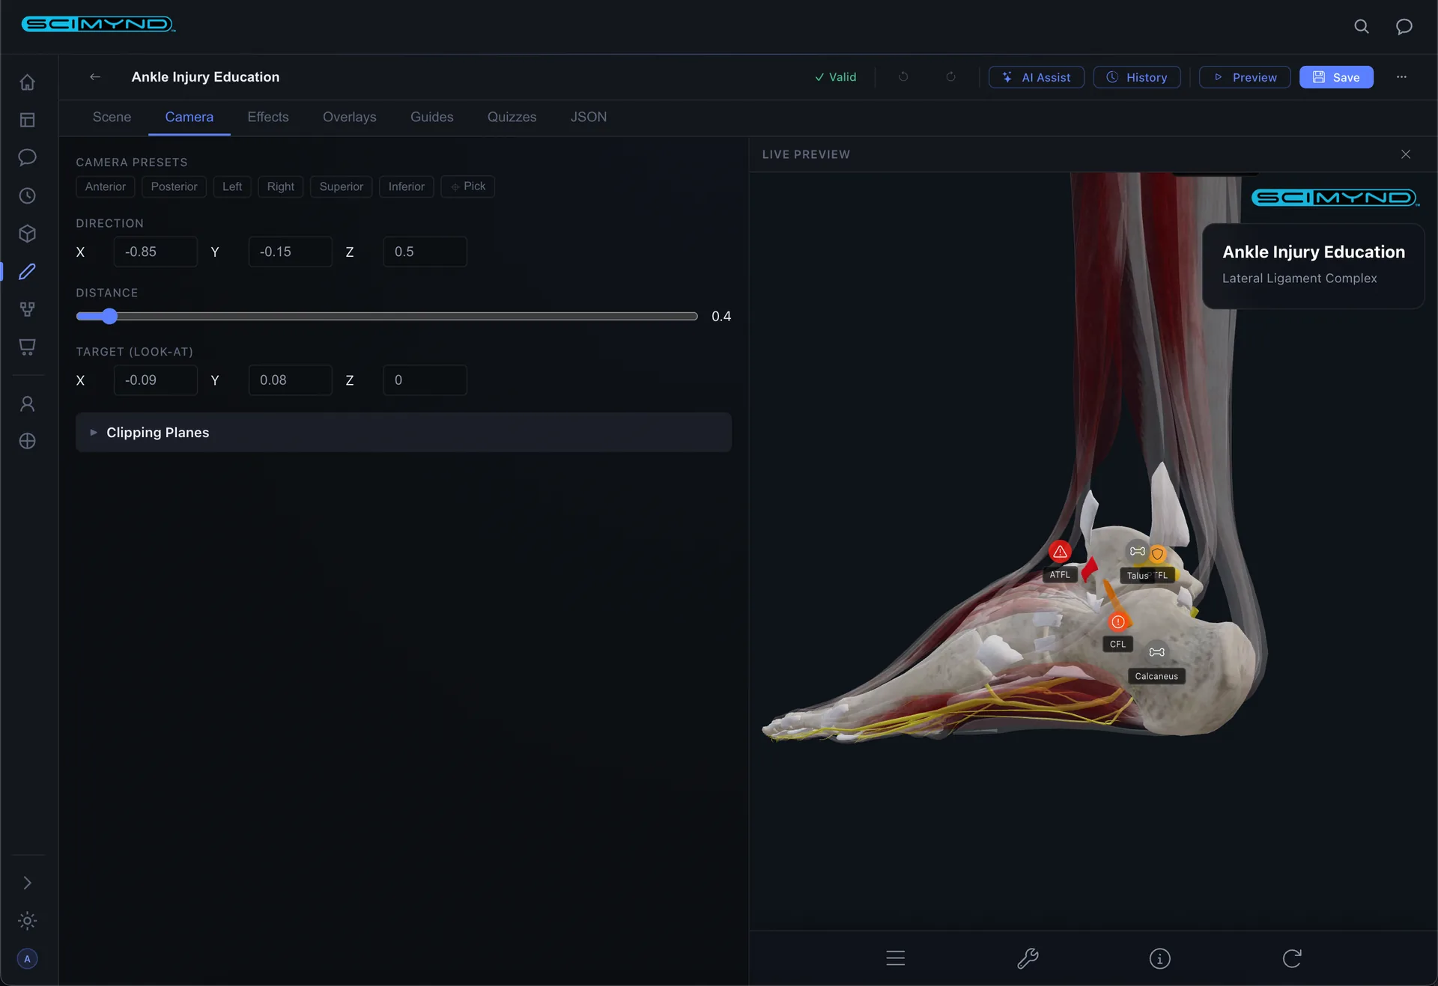Click the Save button
This screenshot has width=1438, height=986.
point(1336,77)
